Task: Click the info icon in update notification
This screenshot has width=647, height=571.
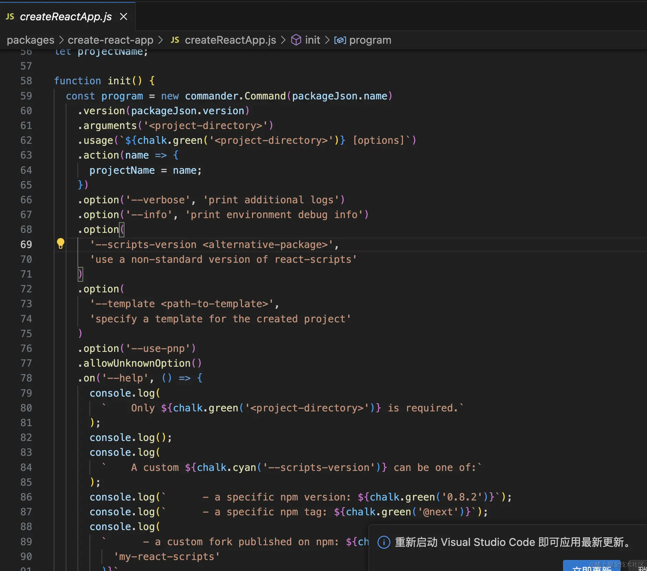Action: [384, 542]
